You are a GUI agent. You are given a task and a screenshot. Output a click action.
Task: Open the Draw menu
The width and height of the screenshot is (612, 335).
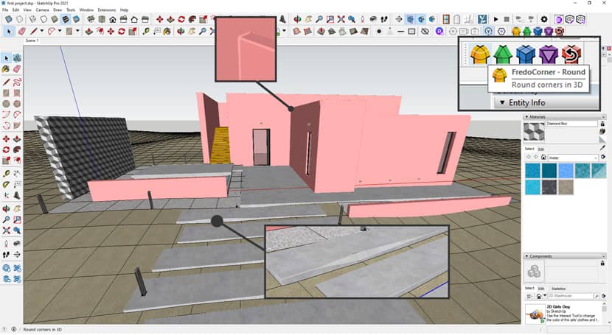[58, 10]
